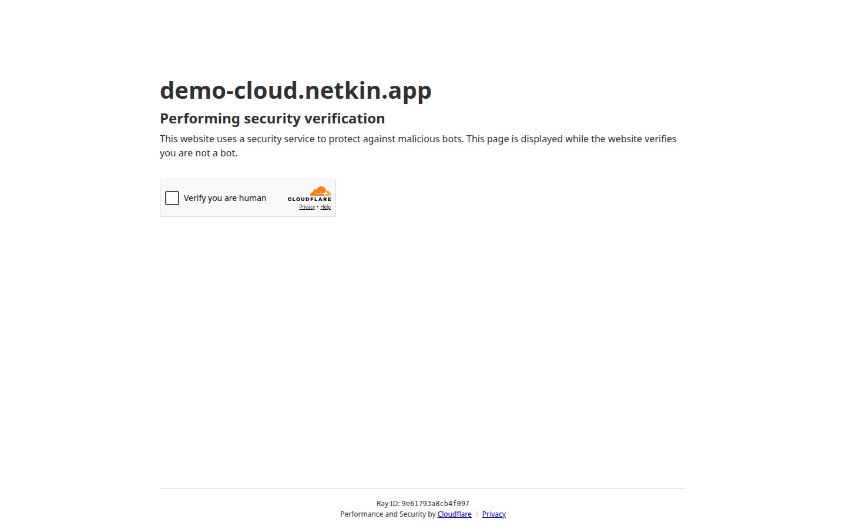Click the demo-cloud.netkin.app heading
The image size is (846, 529).
296,91
